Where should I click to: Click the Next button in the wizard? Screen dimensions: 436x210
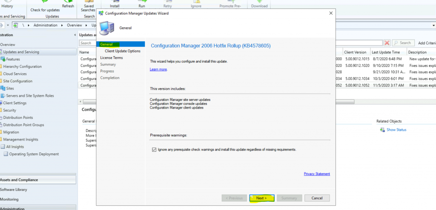262,198
